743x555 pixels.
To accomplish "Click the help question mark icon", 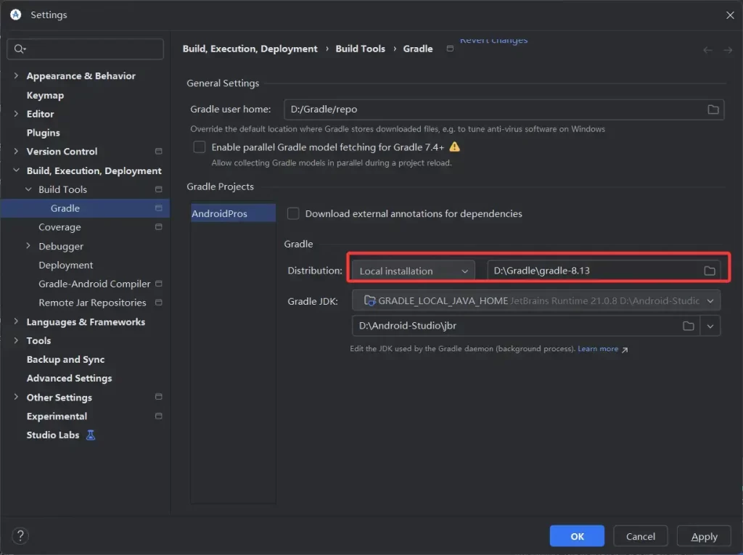I will tap(20, 536).
